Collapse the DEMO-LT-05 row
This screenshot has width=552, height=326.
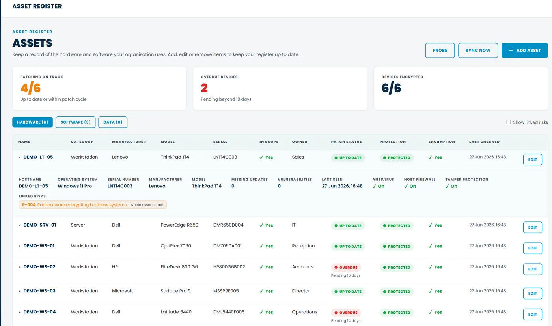[x=20, y=157]
